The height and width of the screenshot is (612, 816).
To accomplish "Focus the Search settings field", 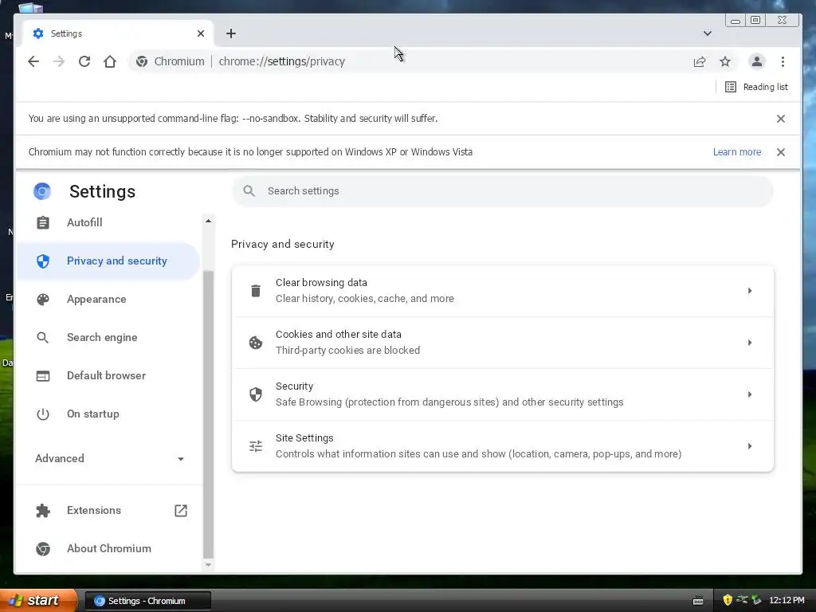I will point(503,191).
